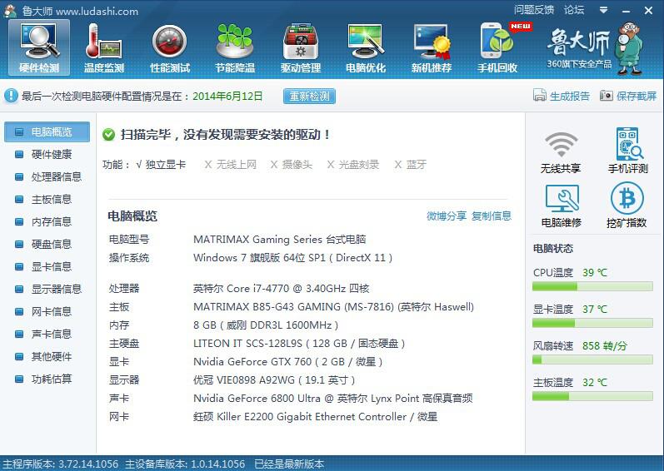This screenshot has width=664, height=471.
Task: Click the CPU温度 progress bar
Action: click(592, 286)
